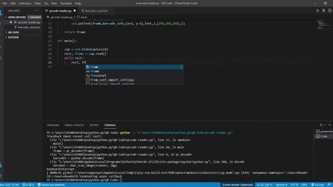Switch to the Output tab
The width and height of the screenshot is (333, 187).
(94, 125)
